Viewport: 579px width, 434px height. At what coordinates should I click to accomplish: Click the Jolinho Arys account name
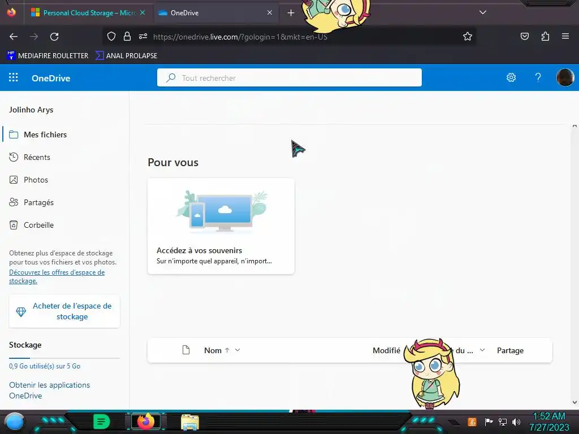(x=31, y=110)
